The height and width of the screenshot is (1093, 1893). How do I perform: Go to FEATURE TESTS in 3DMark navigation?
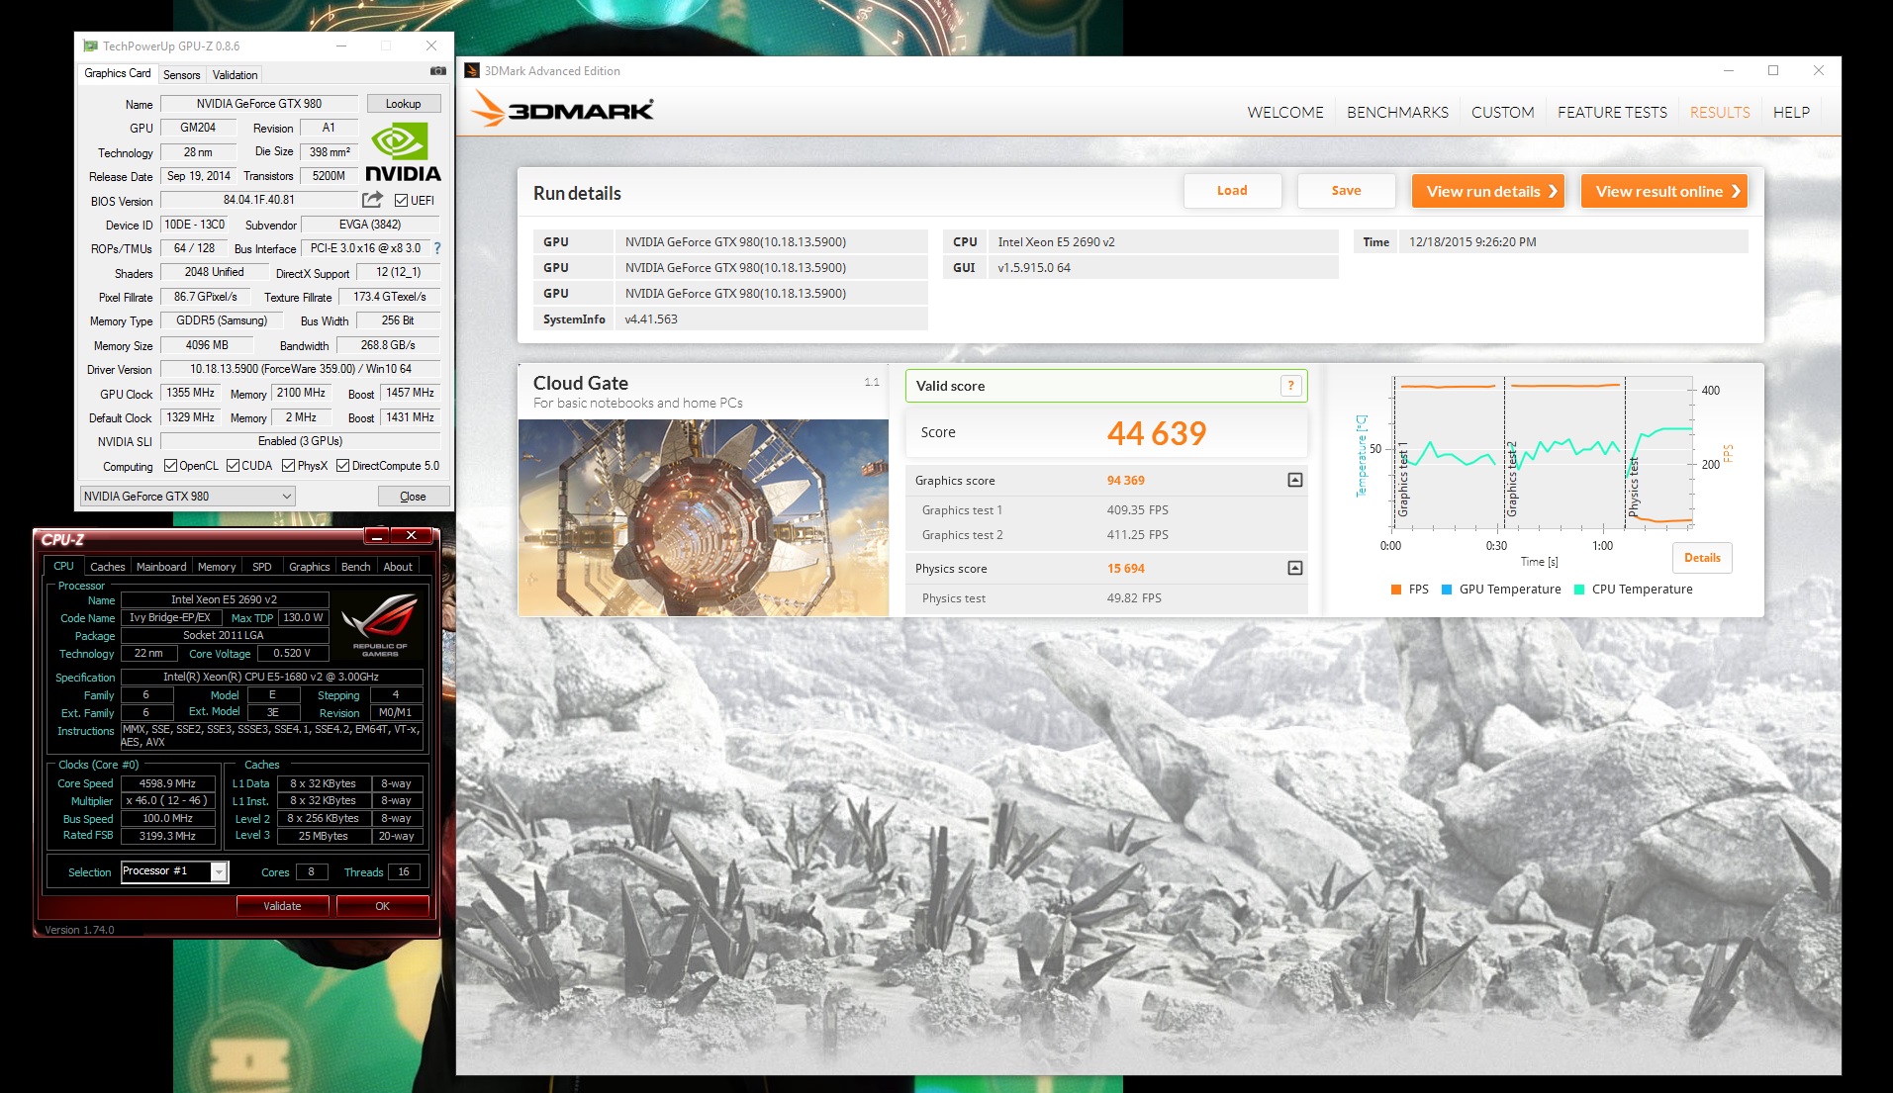(x=1612, y=113)
